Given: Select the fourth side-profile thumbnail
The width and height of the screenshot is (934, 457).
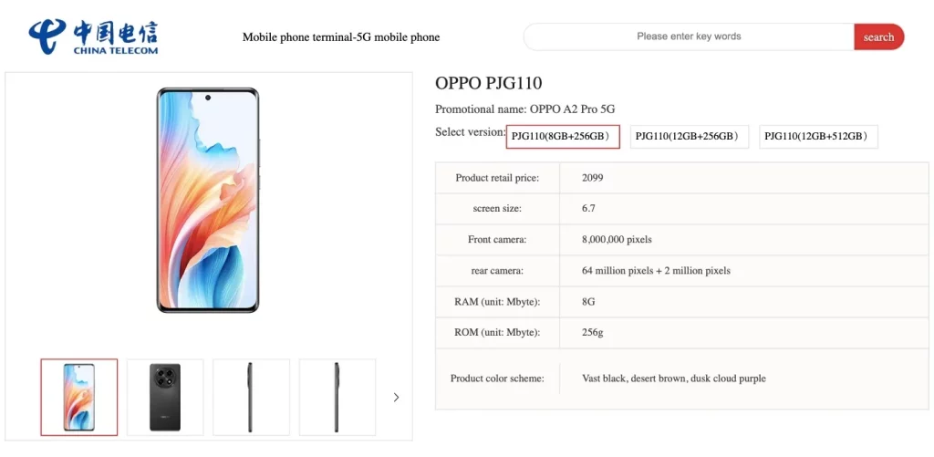Looking at the screenshot, I should tap(337, 397).
